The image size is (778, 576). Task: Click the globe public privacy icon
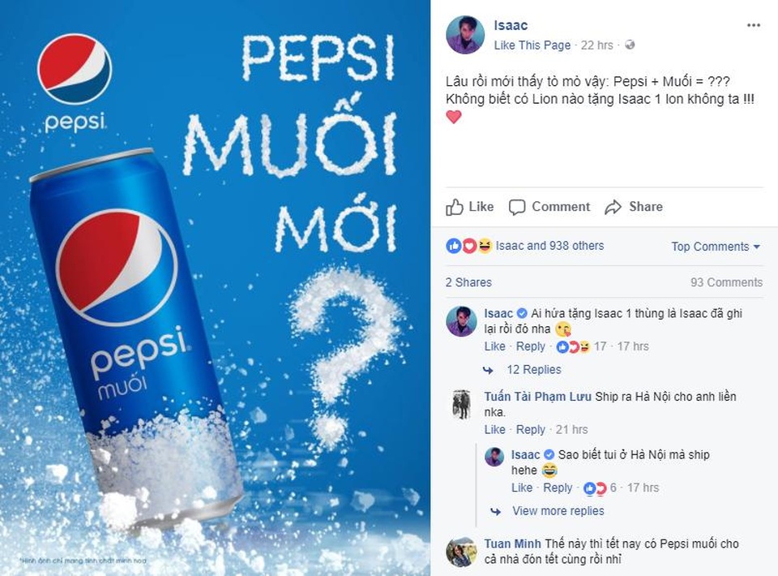[630, 45]
